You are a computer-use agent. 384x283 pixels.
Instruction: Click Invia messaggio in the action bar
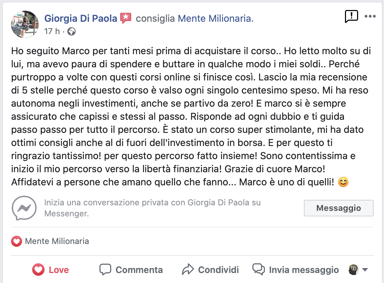(x=296, y=270)
